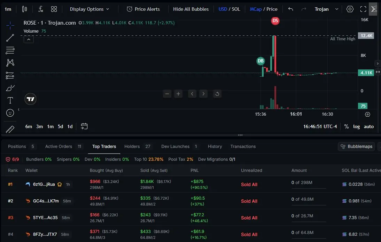Switch currency to SOL
The width and height of the screenshot is (381, 242).
236,9
